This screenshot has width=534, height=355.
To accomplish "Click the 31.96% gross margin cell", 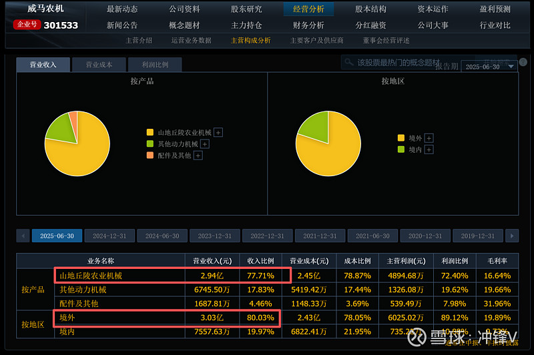I will 497,304.
